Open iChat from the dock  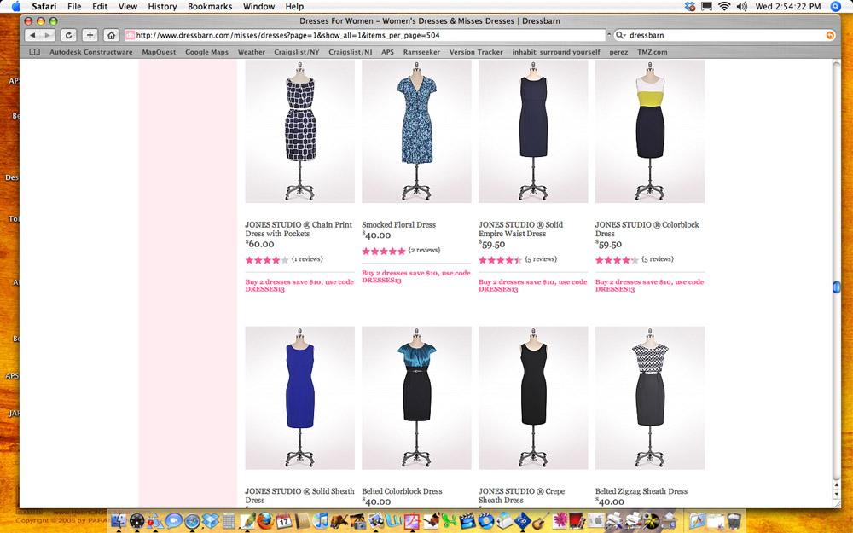(x=173, y=520)
